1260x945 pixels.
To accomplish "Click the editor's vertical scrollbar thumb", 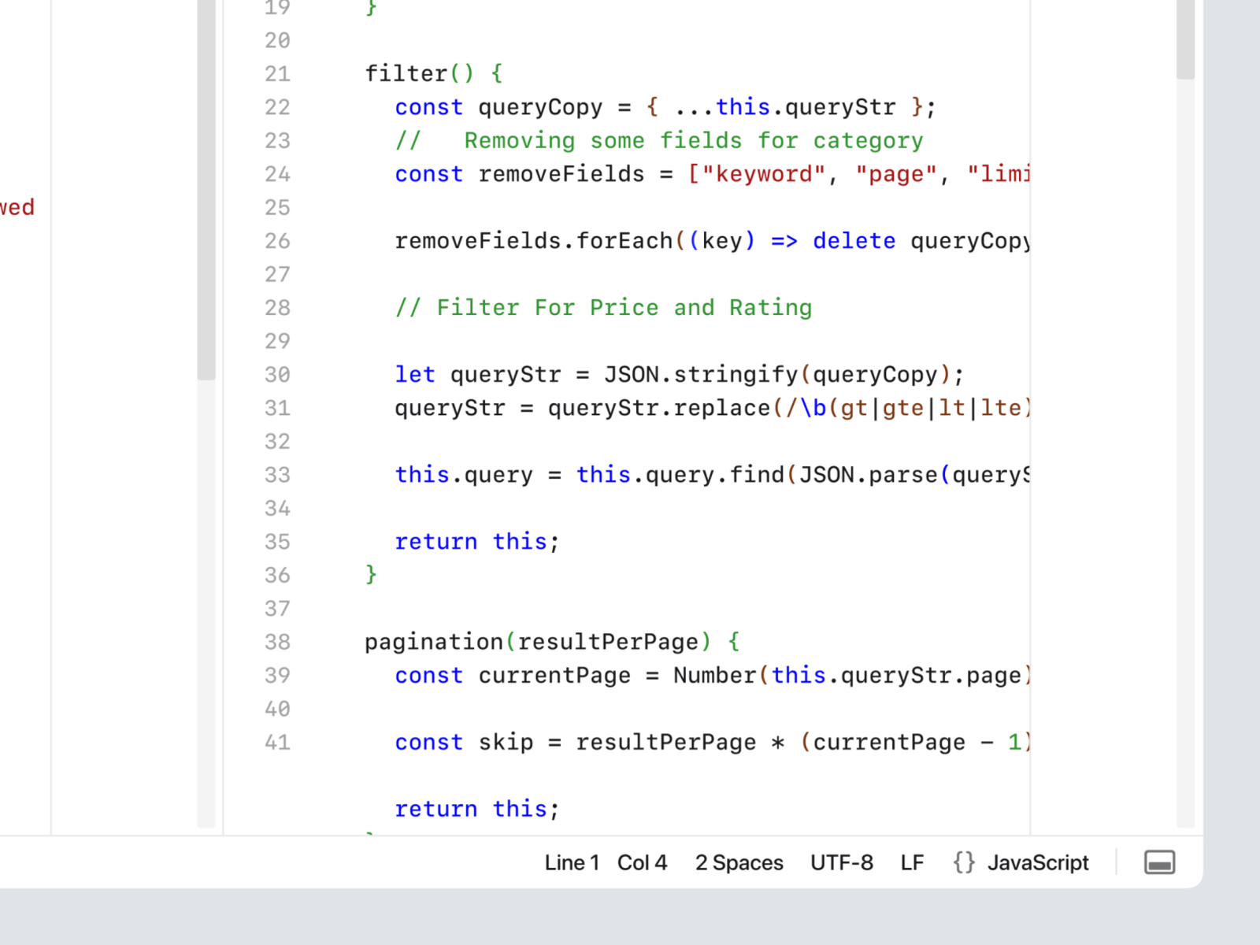I will pos(1184,39).
